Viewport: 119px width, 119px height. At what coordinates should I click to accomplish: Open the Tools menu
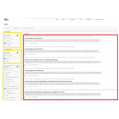click(81, 19)
